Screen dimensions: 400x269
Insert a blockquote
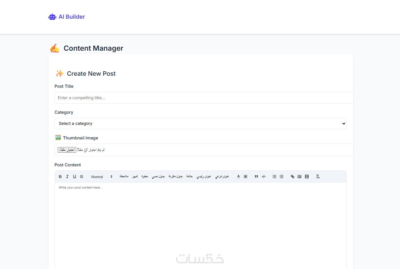[x=256, y=177]
